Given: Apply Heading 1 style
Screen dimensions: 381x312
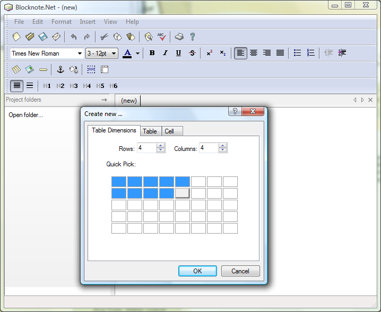Looking at the screenshot, I should (x=47, y=86).
